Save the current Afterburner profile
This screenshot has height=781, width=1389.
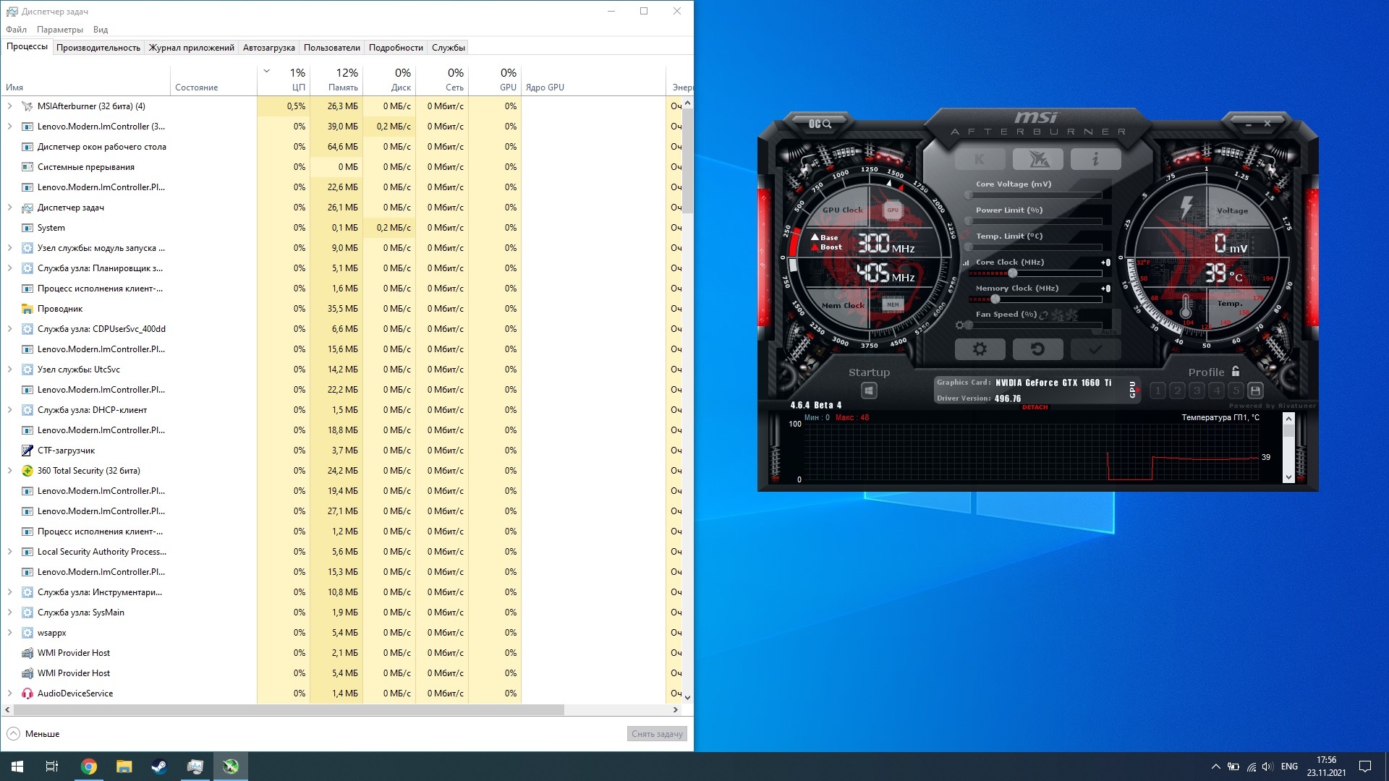[1255, 390]
